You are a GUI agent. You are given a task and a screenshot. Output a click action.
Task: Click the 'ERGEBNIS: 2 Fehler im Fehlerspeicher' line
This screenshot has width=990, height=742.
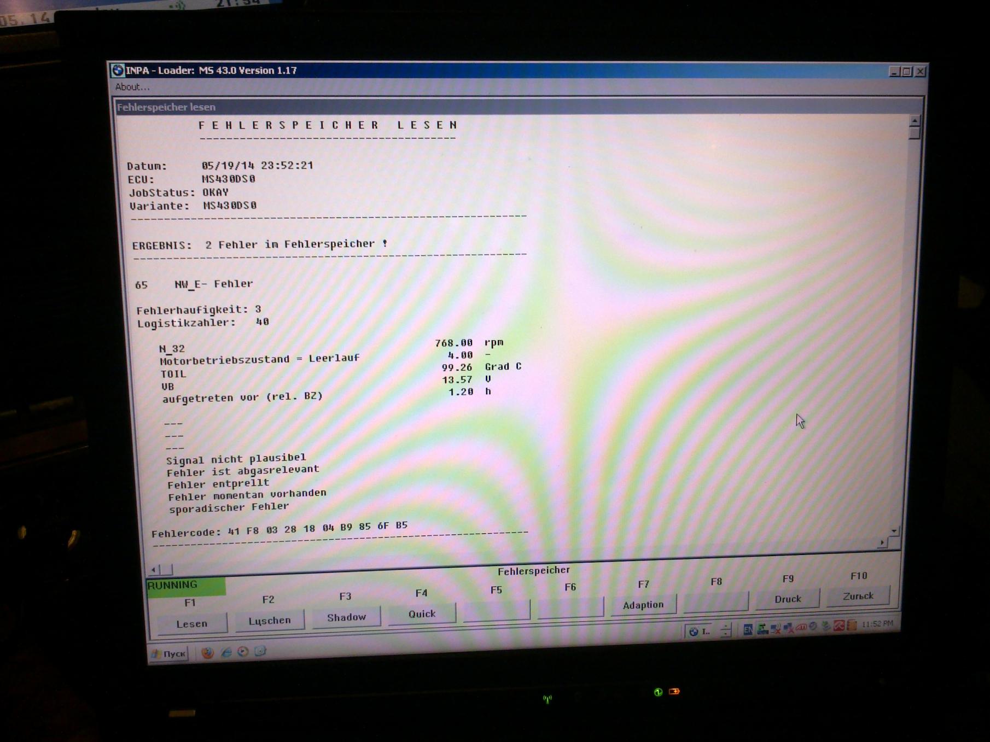[x=260, y=244]
